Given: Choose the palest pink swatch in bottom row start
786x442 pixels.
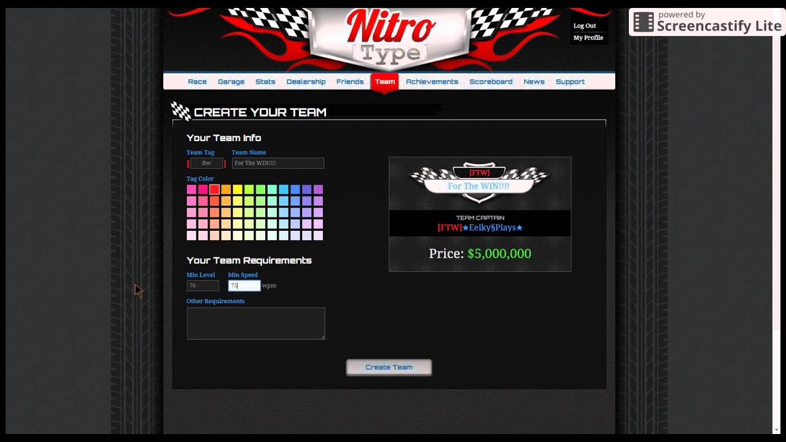Looking at the screenshot, I should [192, 236].
